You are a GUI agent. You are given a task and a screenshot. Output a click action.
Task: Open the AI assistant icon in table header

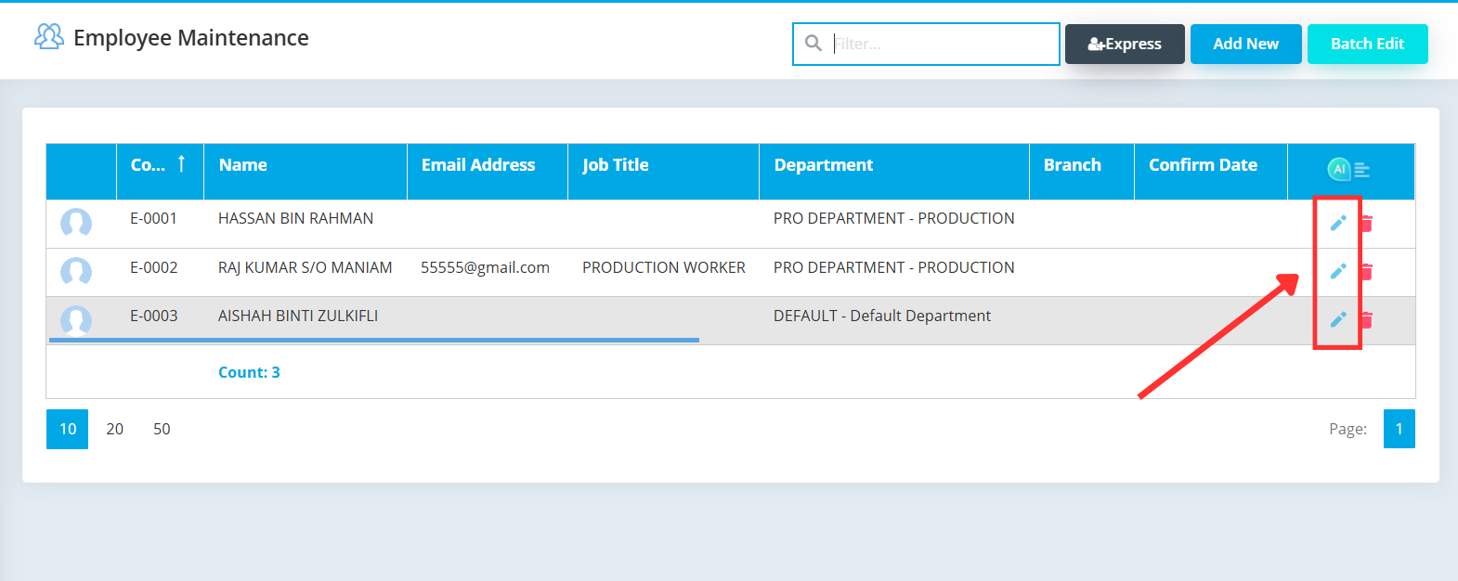[1338, 169]
